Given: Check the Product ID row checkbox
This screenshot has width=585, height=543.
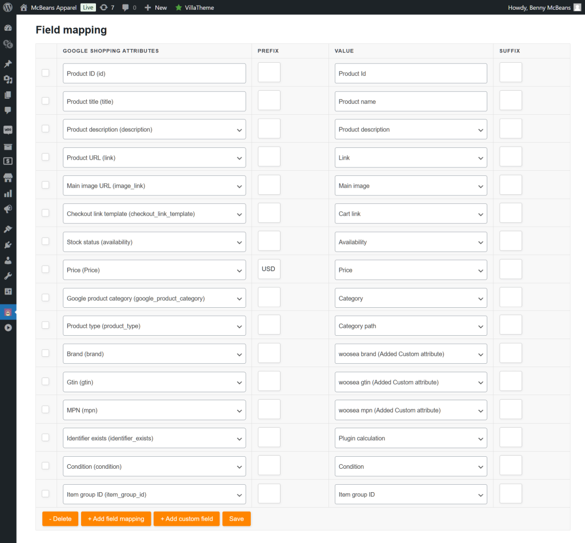Looking at the screenshot, I should click(x=46, y=73).
